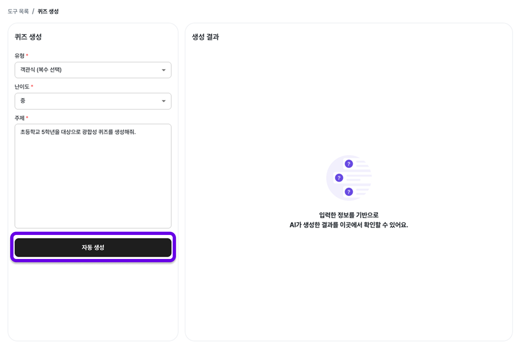Click the chevron icon on the 난이도 dropdown

[164, 101]
